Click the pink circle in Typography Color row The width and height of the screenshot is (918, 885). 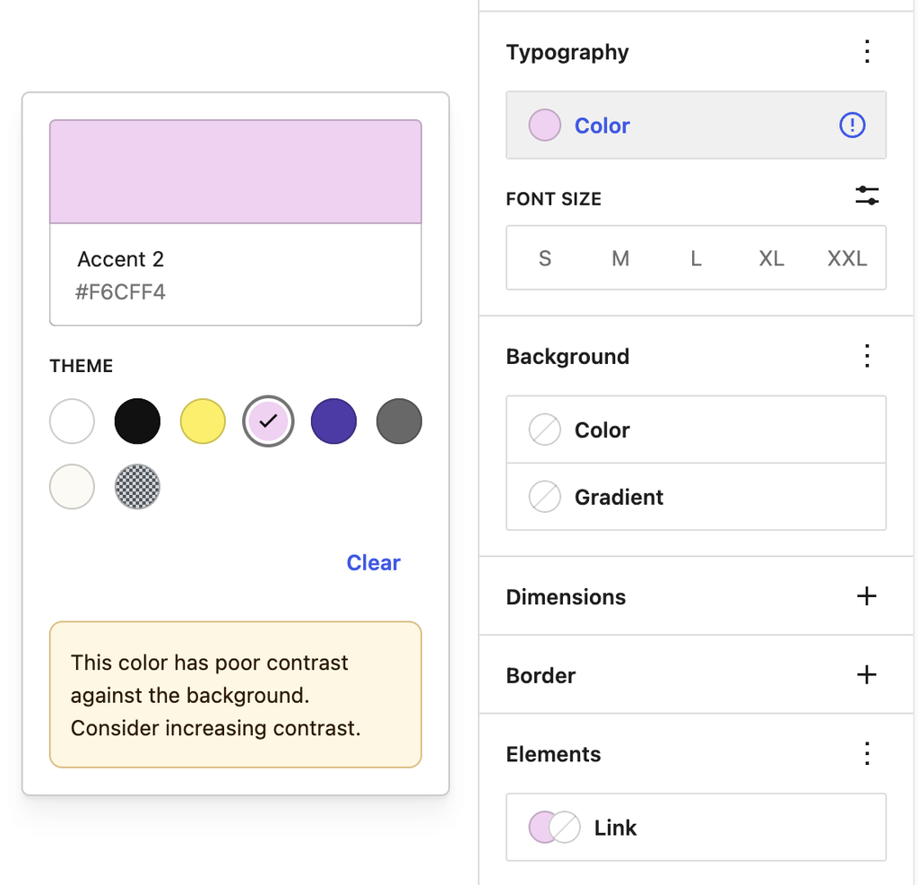pyautogui.click(x=544, y=125)
